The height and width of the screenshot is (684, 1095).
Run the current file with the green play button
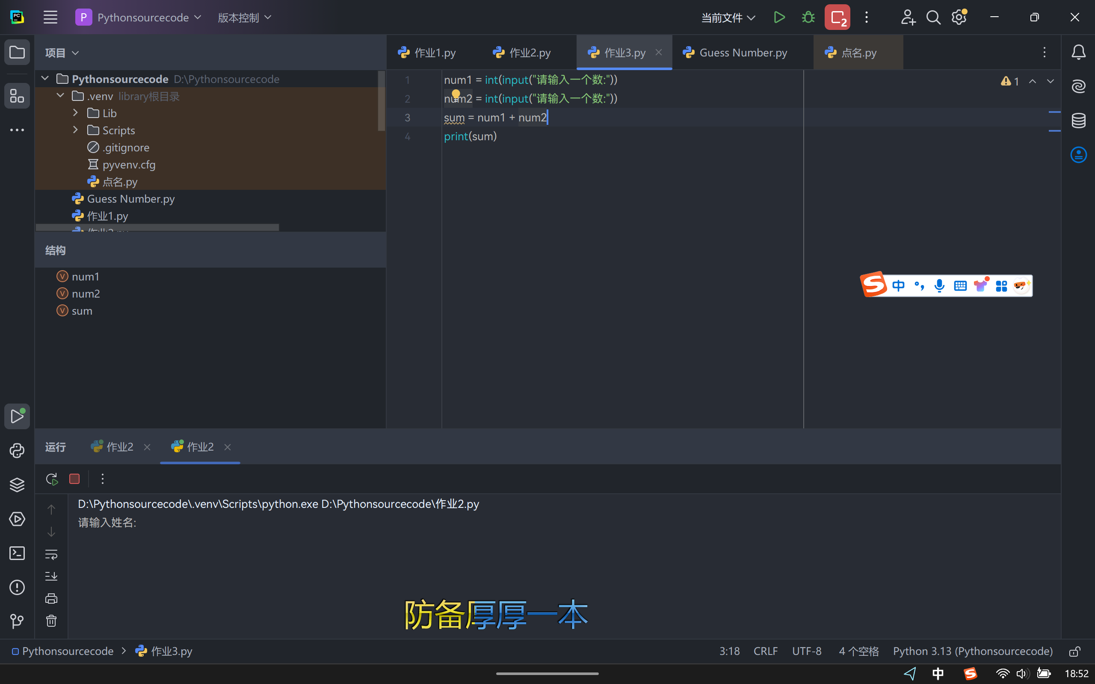pos(779,18)
